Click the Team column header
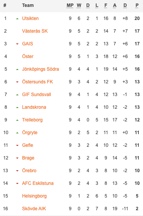The height and width of the screenshot is (216, 143). pos(28,5)
